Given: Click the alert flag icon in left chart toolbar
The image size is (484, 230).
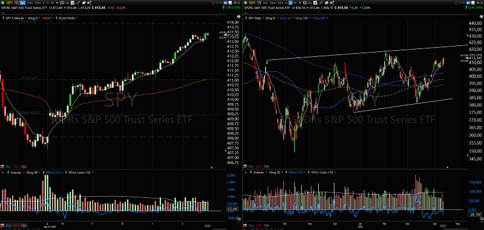Looking at the screenshot, I should click(x=84, y=3).
